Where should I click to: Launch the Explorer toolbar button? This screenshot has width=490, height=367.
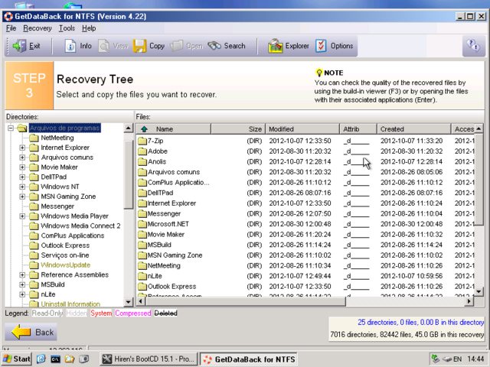288,46
